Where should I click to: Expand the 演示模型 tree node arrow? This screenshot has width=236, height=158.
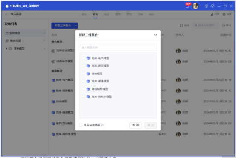pyautogui.click(x=6, y=49)
